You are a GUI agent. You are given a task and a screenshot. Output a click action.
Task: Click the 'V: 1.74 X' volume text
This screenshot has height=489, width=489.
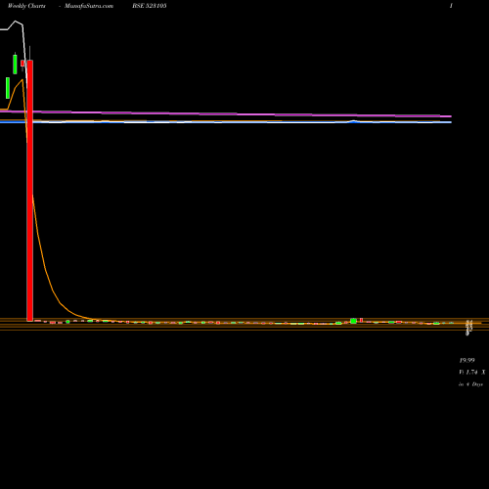472,372
